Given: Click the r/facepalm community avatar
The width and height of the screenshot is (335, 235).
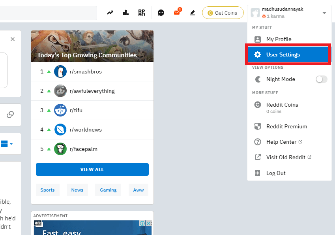Looking at the screenshot, I should 60,149.
